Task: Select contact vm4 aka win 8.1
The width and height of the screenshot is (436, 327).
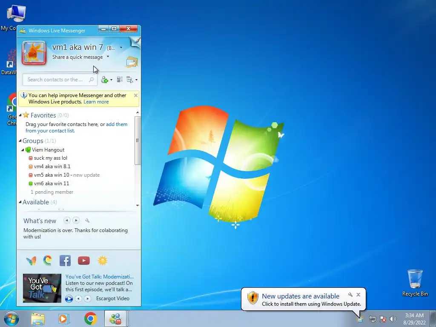Action: pyautogui.click(x=52, y=166)
